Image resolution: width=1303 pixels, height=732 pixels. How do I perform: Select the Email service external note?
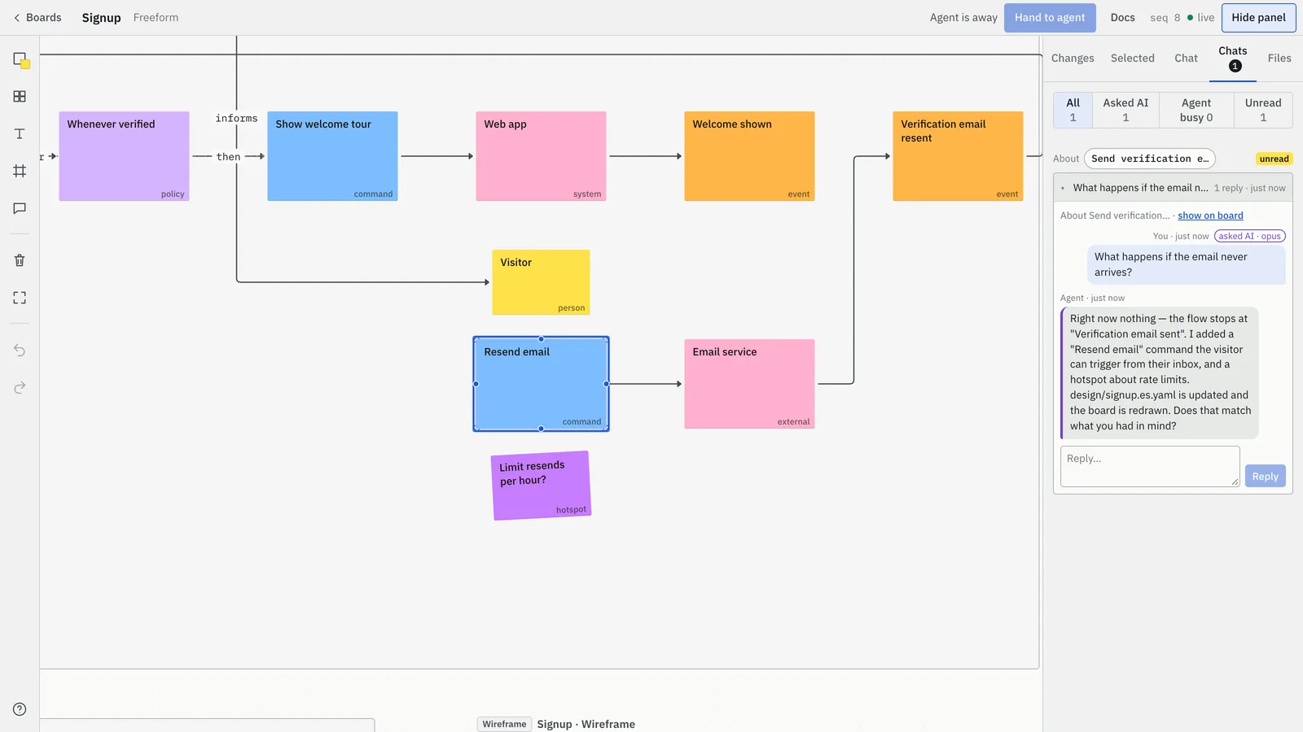749,384
